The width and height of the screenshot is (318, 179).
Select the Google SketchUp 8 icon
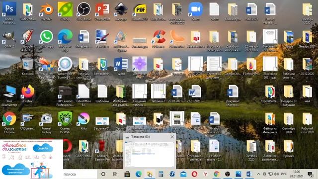point(28,41)
